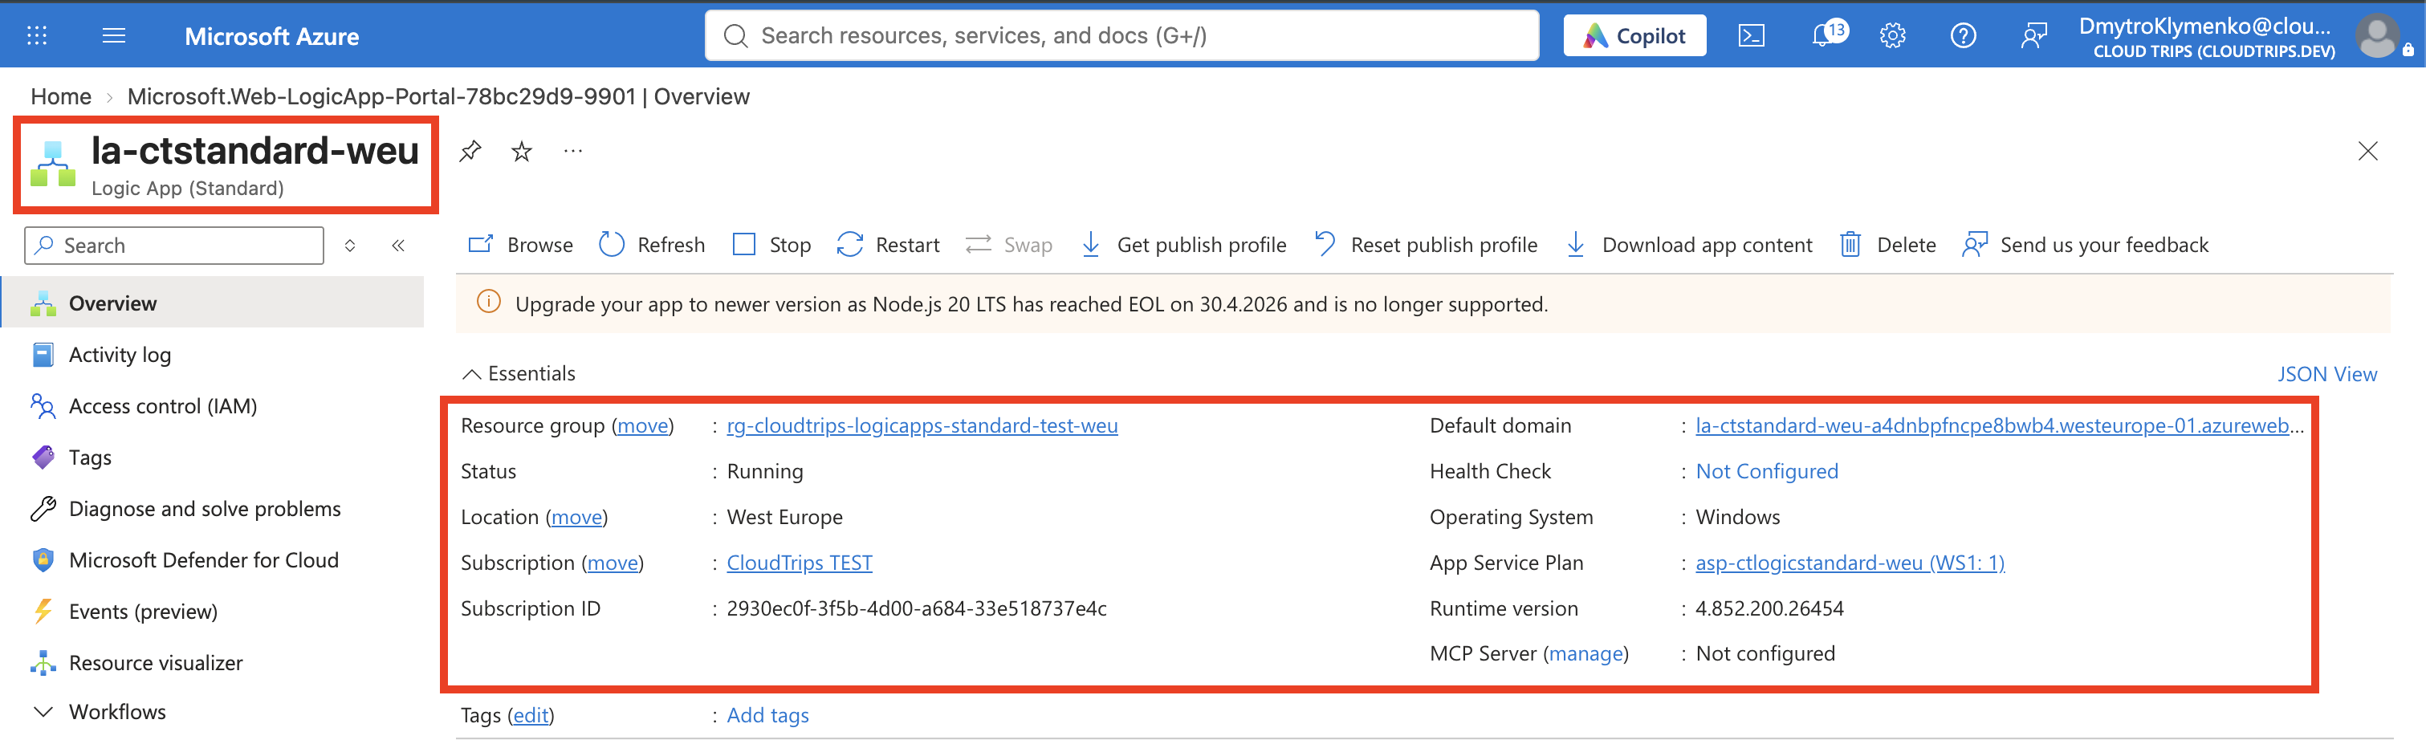
Task: Open the help question mark icon
Action: pos(1963,36)
